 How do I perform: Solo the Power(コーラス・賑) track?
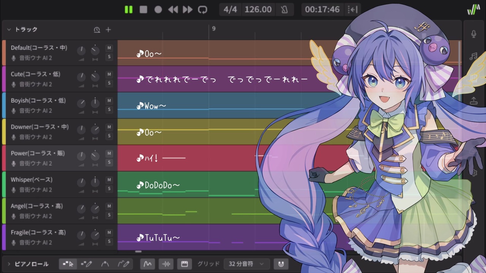[109, 162]
